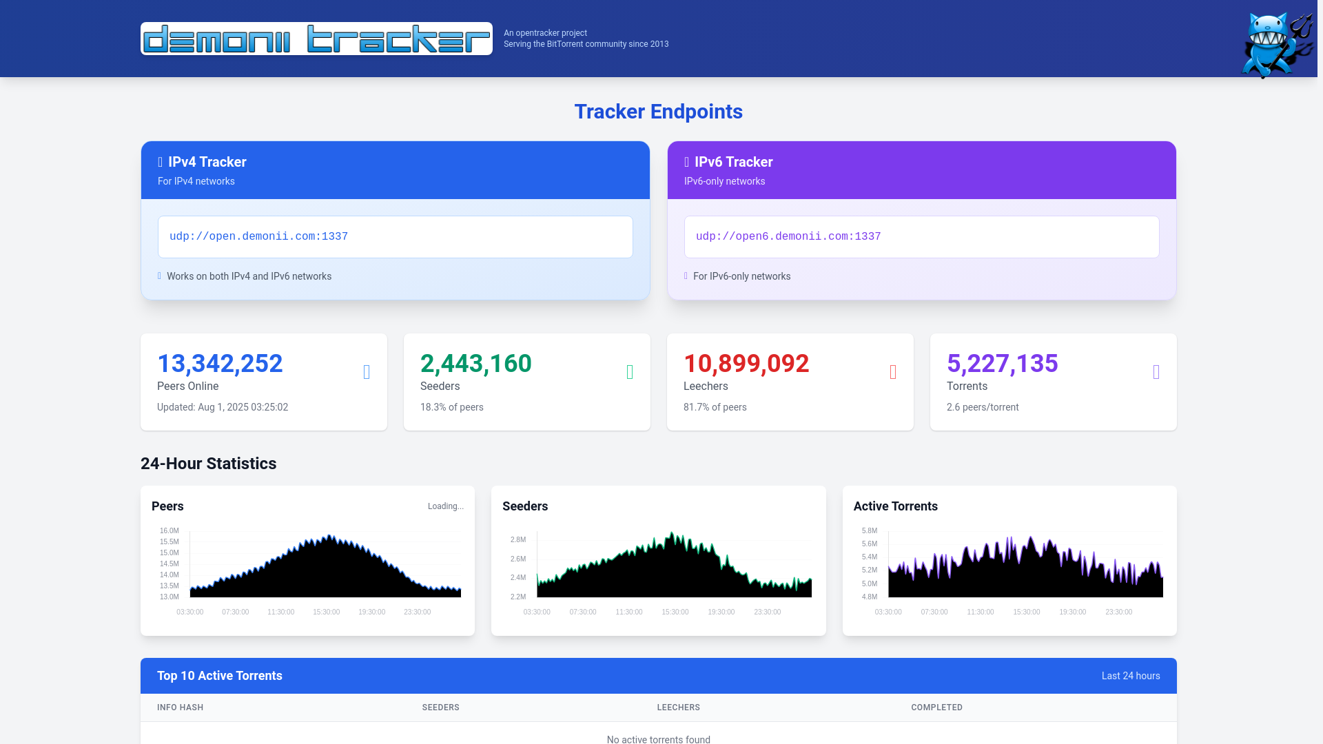Click the 5,227,135 torrents value
The height and width of the screenshot is (744, 1323).
tap(1003, 363)
